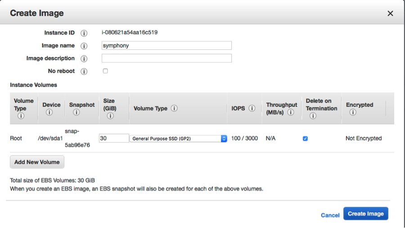Enable the No reboot checkbox
The image size is (405, 228).
coord(105,71)
